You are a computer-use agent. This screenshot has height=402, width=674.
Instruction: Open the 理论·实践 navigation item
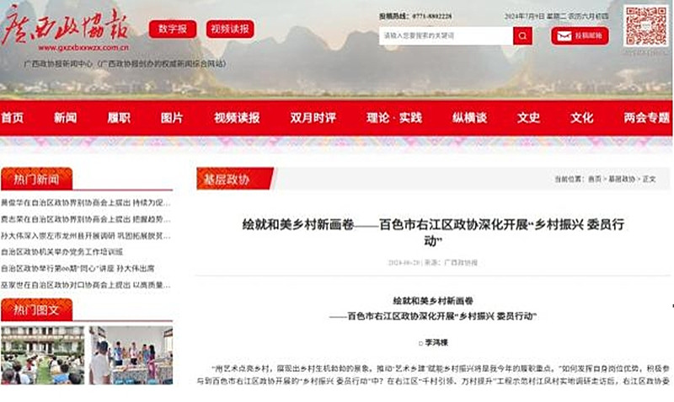point(394,117)
